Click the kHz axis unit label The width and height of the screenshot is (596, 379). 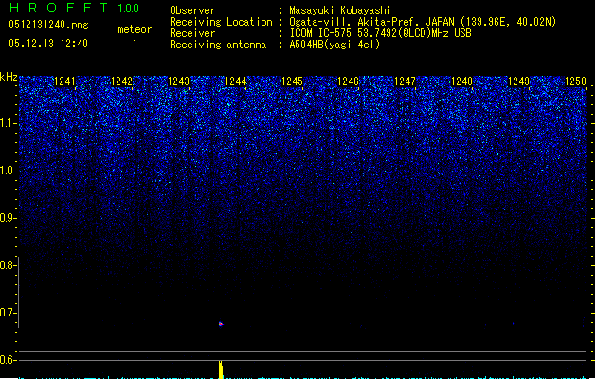pos(9,77)
